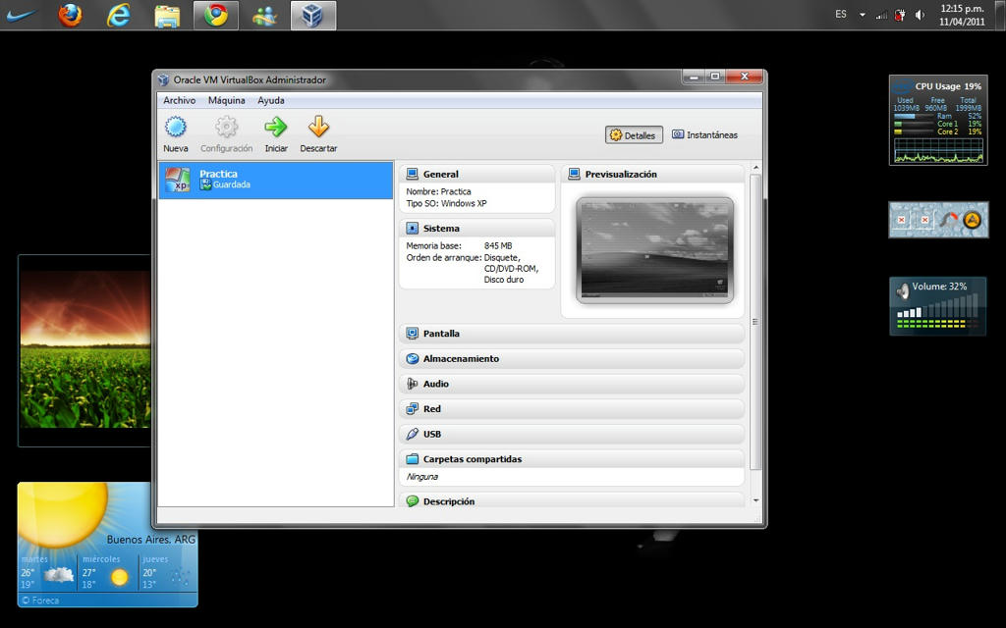Click the orange round icon in gadget
Image resolution: width=1006 pixels, height=628 pixels.
pos(973,220)
